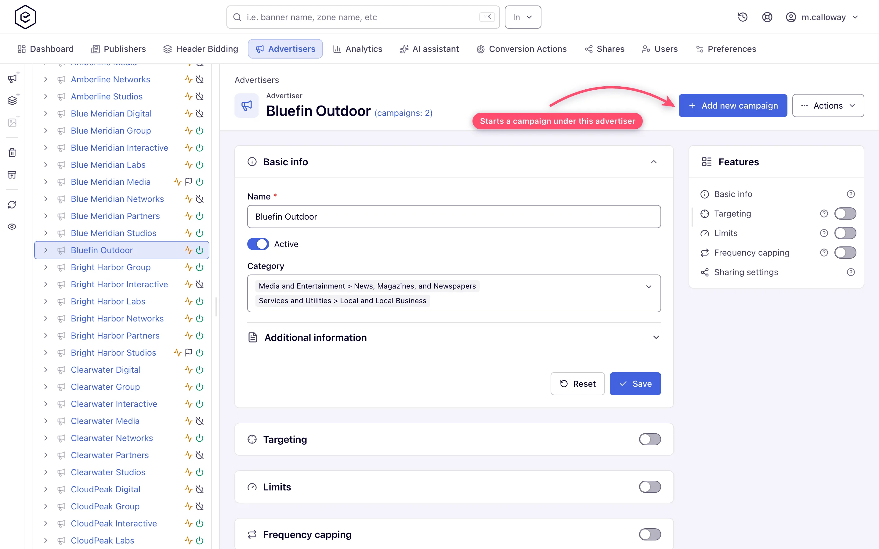Screen dimensions: 879x549
Task: Switch to the Publishers tab
Action: coord(119,49)
